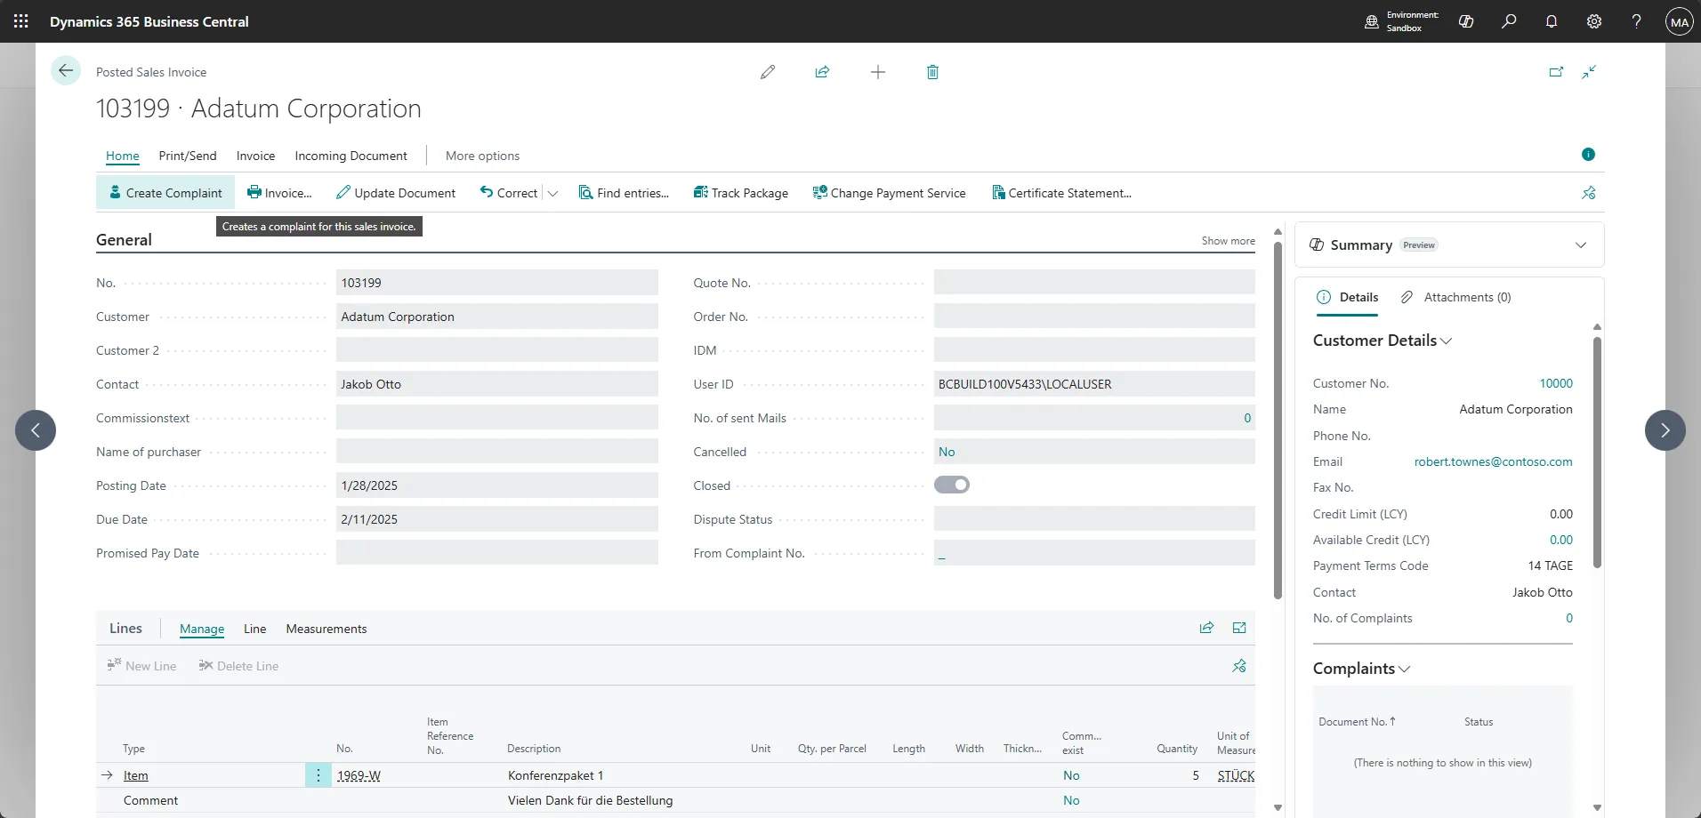Open the Correct action dropdown arrow

(552, 193)
